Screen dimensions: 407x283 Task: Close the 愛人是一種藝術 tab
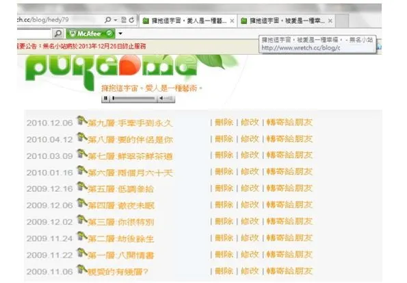[232, 21]
